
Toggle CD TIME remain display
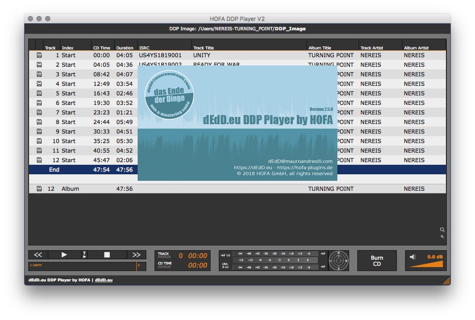point(165,264)
